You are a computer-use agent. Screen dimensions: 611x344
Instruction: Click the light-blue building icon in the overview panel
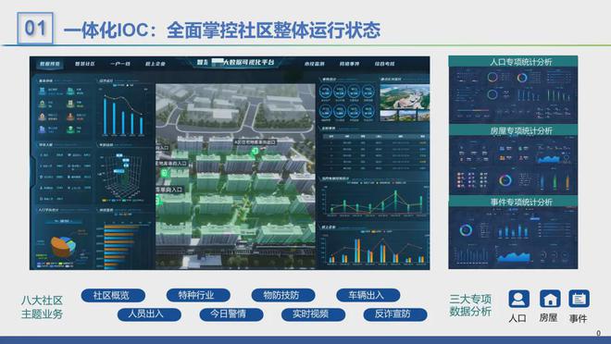pos(42,91)
